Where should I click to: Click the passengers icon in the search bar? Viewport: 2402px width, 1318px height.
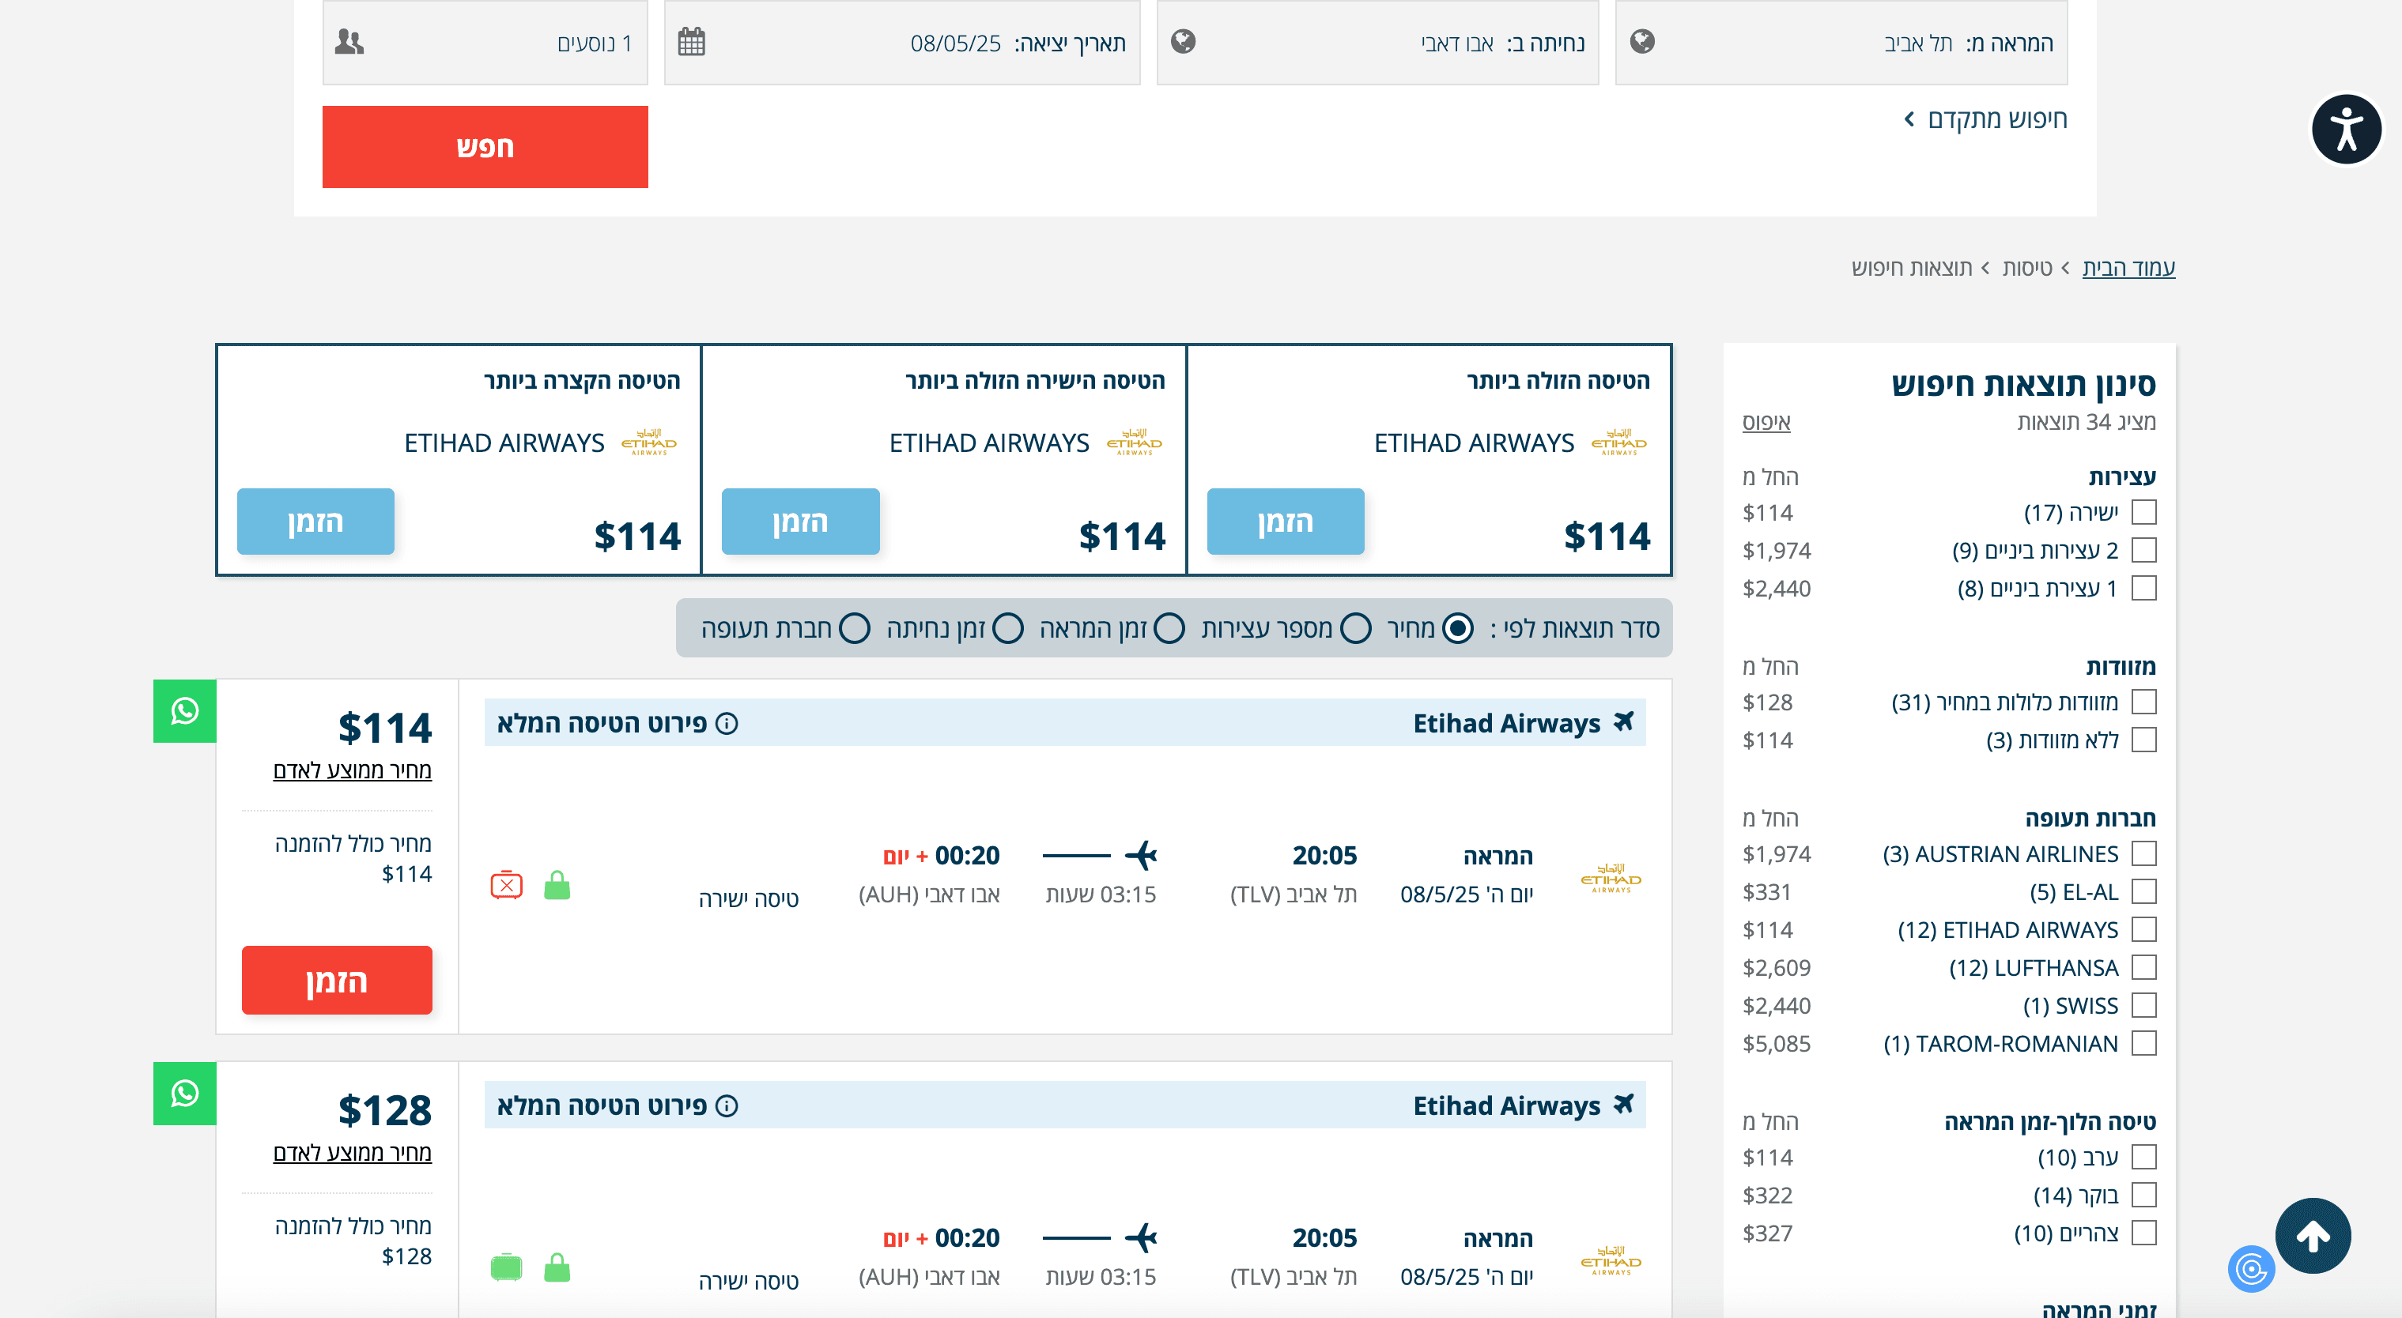click(349, 42)
